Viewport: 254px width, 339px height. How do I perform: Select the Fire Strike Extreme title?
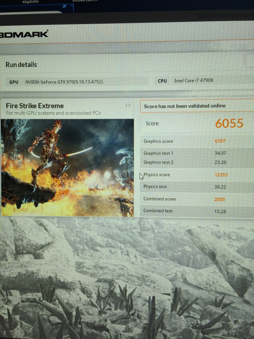click(x=35, y=106)
